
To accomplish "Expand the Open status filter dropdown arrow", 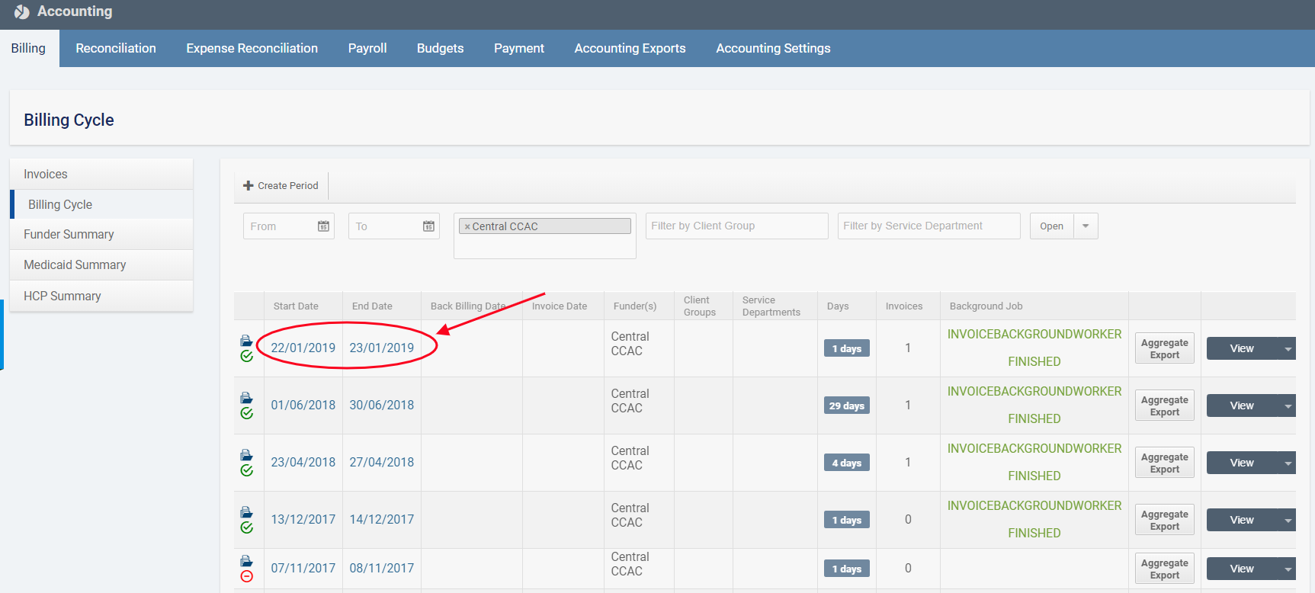I will 1086,226.
